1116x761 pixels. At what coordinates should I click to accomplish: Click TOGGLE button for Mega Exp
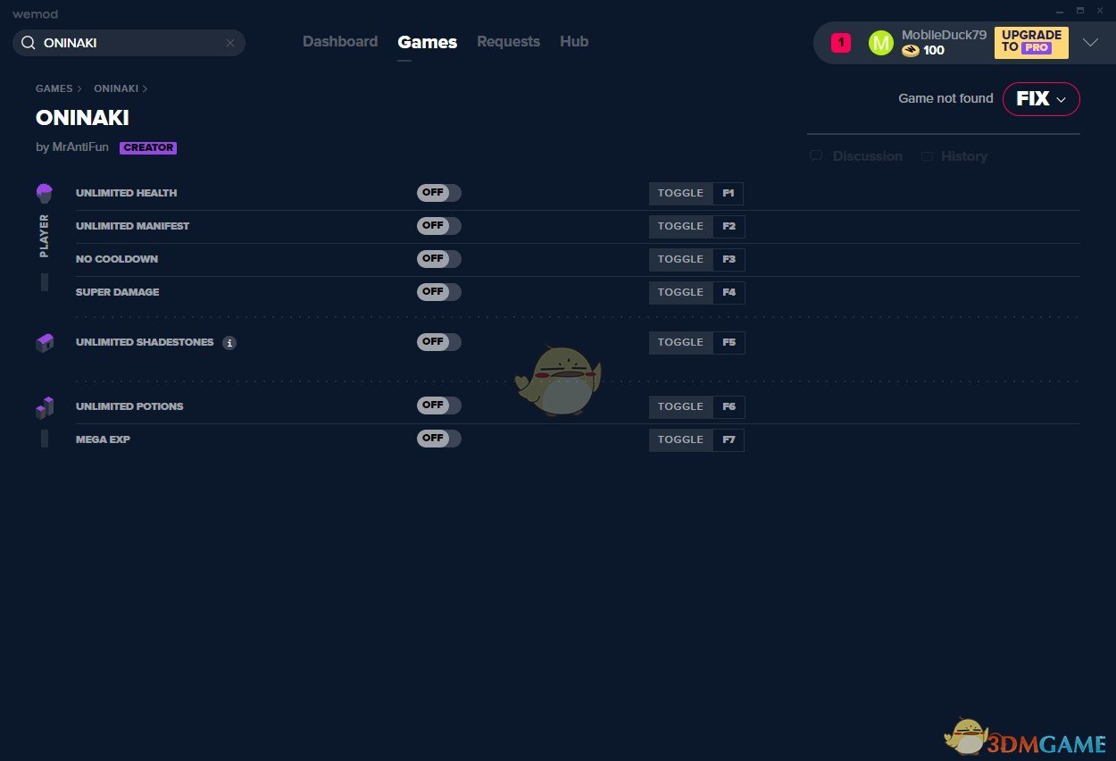point(681,439)
